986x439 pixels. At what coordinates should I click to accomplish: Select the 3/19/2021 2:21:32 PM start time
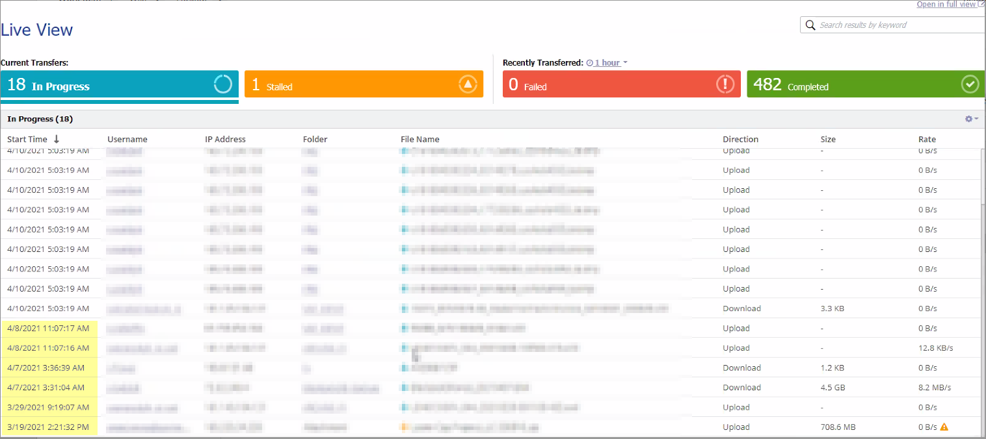tap(47, 427)
